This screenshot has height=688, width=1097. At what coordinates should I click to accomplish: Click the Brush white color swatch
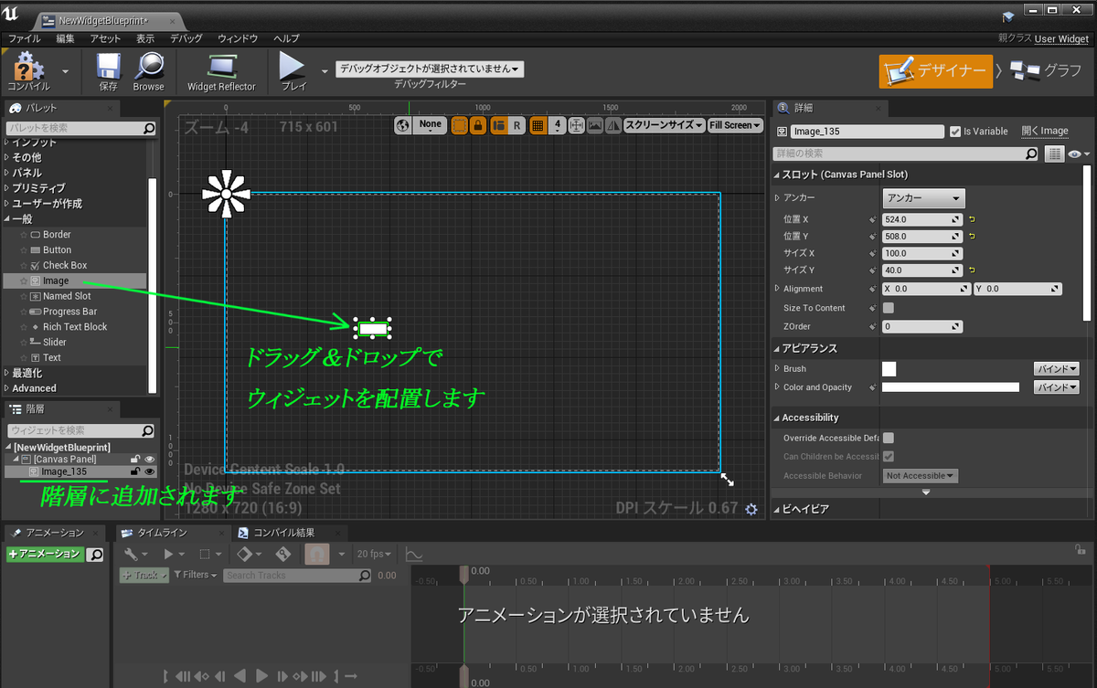(889, 369)
